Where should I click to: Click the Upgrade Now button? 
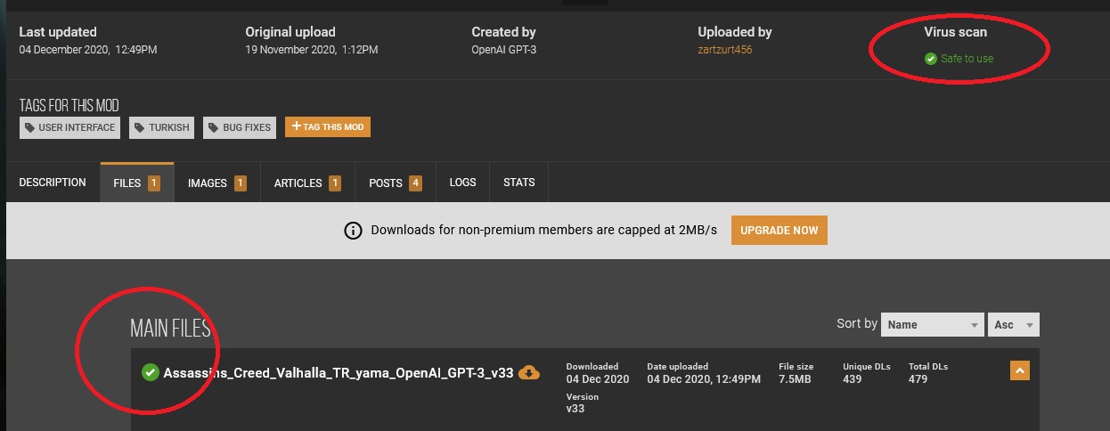779,230
